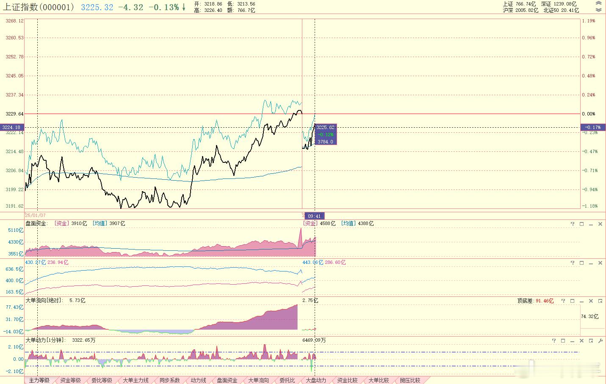606x384 pixels.
Task: Click the 上证指数(000001) title
Action: pyautogui.click(x=39, y=7)
